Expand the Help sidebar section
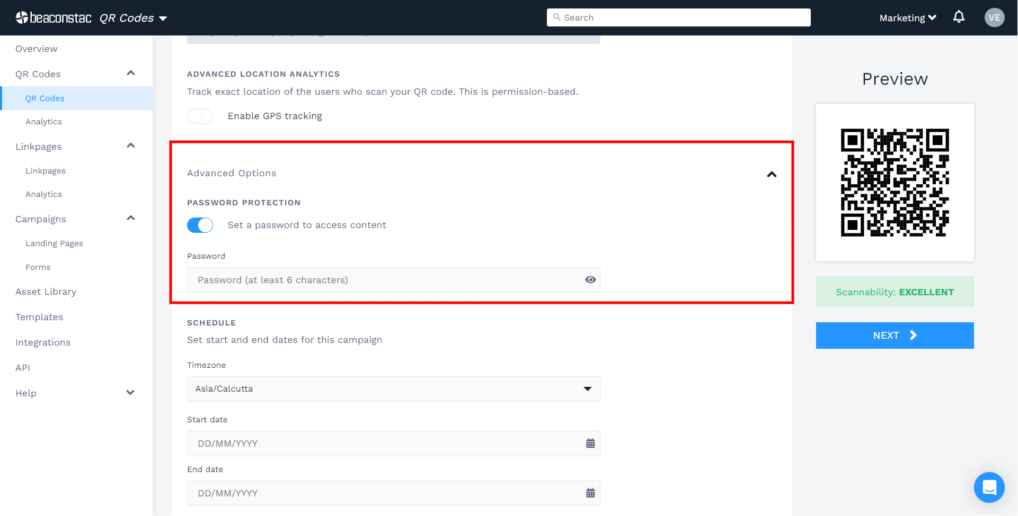 (130, 393)
